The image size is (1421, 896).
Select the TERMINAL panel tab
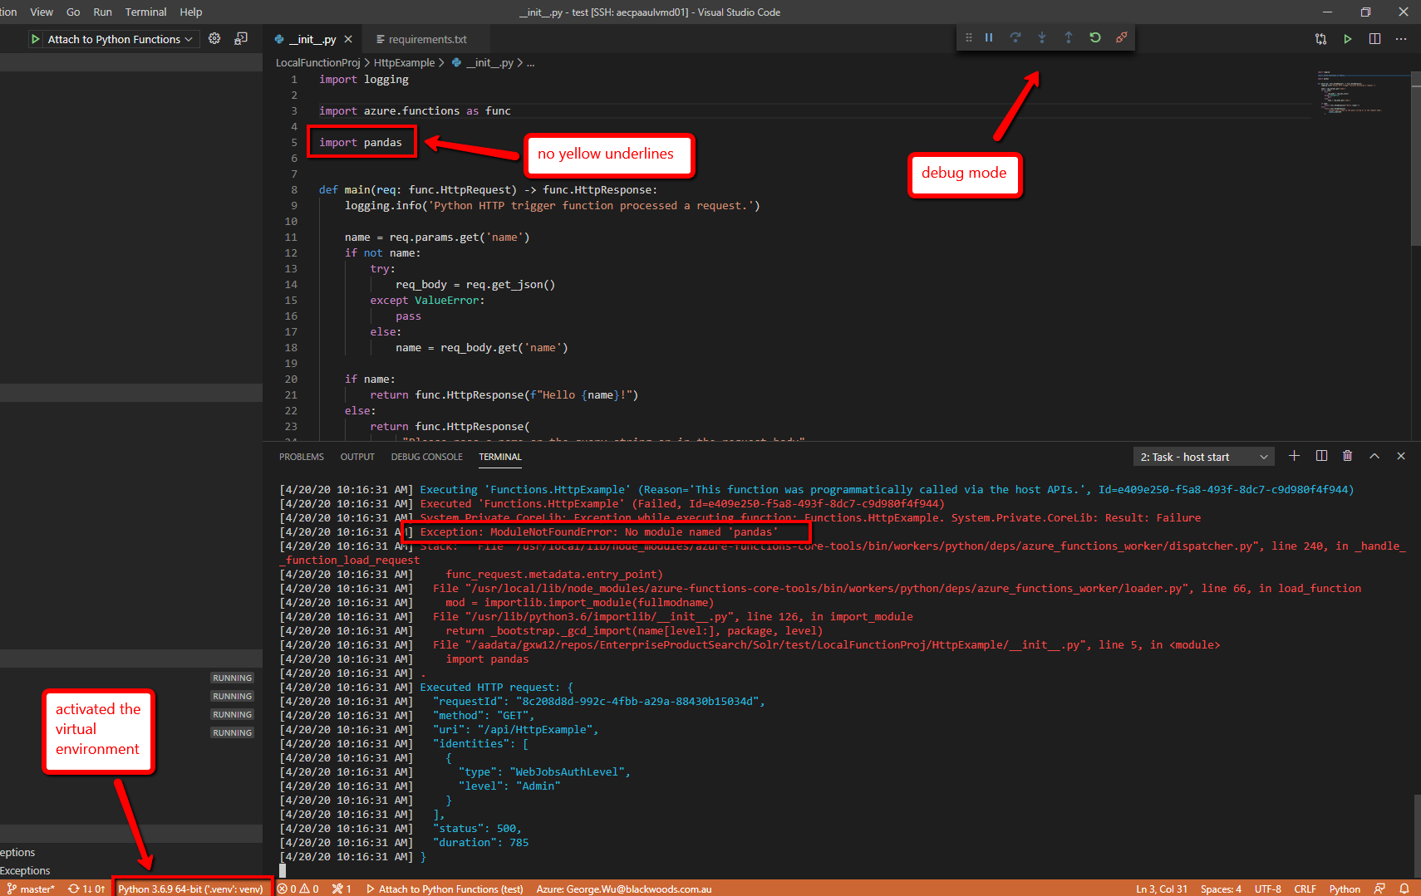pos(500,457)
